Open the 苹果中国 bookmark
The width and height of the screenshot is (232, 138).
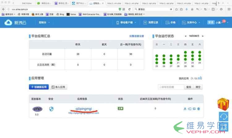[x=24, y=14]
